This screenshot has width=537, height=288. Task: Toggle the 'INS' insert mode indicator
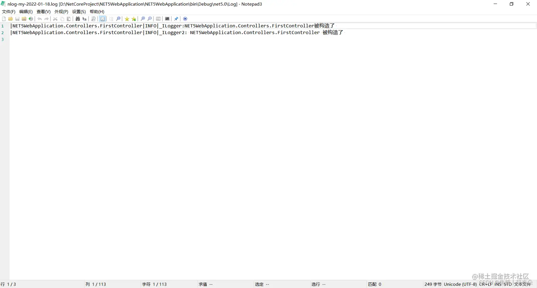point(498,284)
